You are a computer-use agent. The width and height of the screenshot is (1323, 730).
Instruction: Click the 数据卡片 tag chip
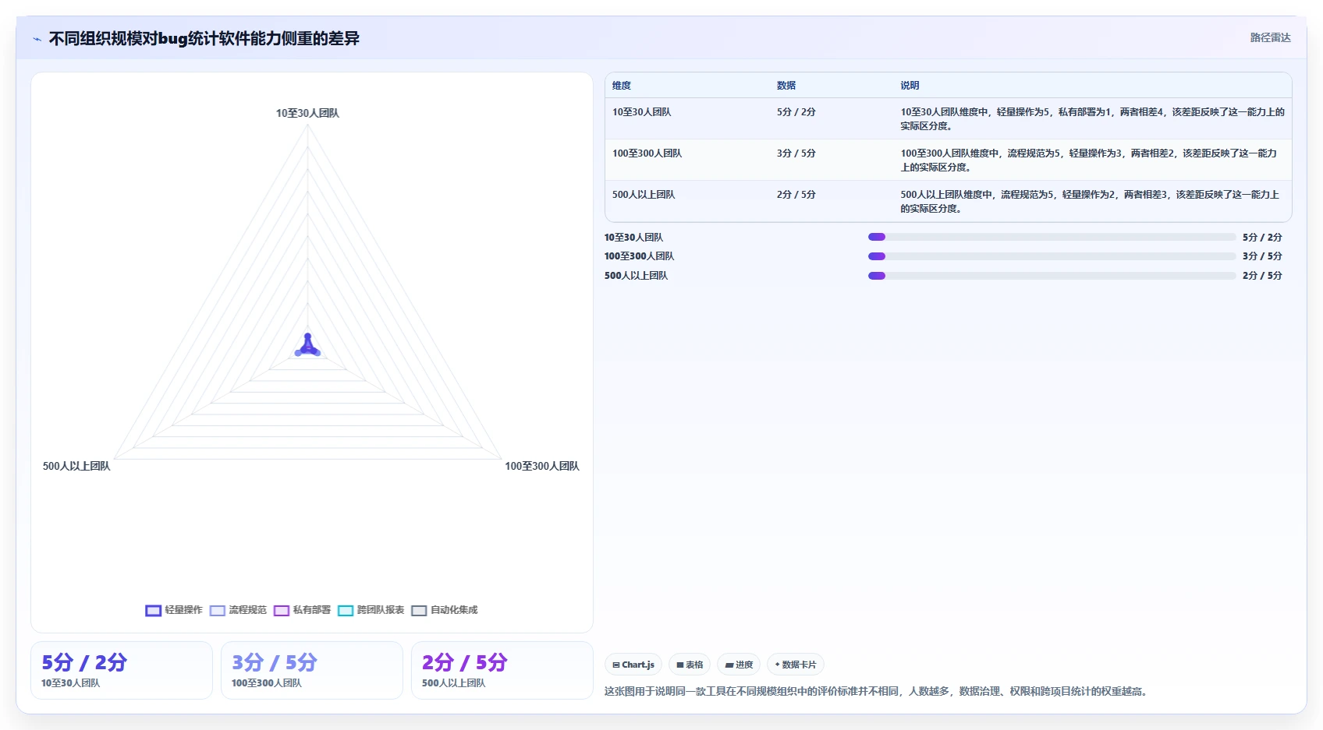796,665
